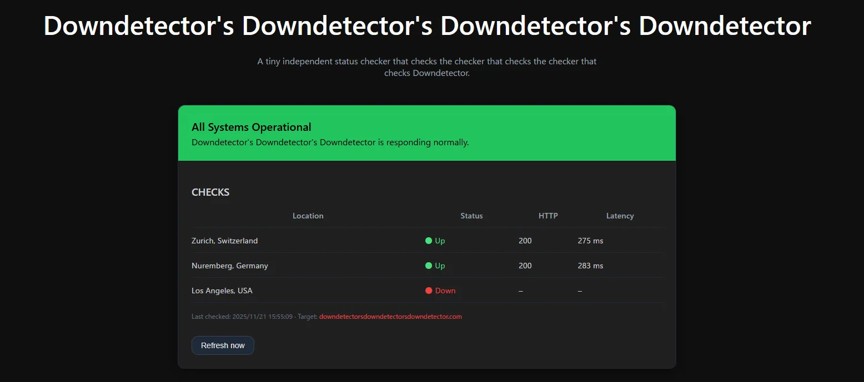Click the red status dot for Los Angeles

coord(429,291)
